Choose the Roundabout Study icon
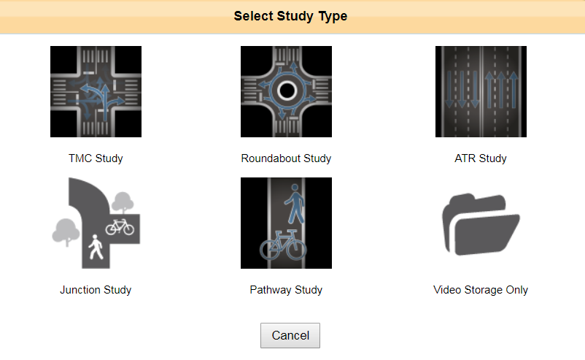The height and width of the screenshot is (360, 585). [x=286, y=91]
